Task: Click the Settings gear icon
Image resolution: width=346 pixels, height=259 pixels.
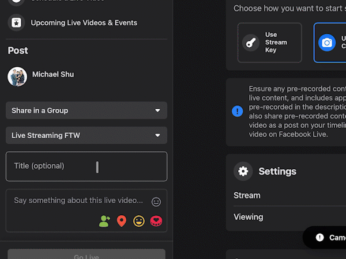Action: (243, 172)
